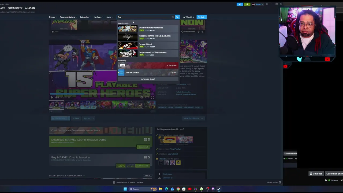Open the Very Positive user reviews link
The image size is (343, 193).
pyautogui.click(x=176, y=149)
